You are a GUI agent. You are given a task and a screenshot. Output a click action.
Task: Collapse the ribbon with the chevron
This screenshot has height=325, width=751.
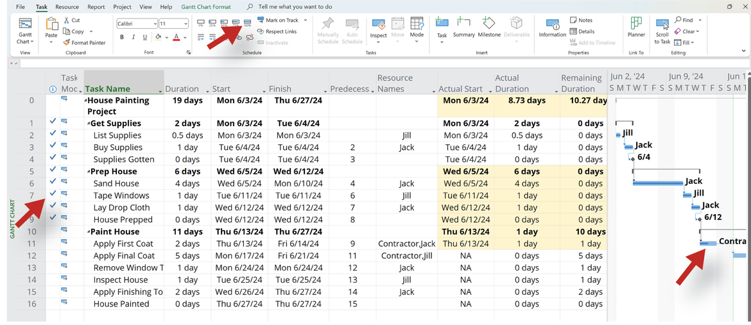(743, 50)
